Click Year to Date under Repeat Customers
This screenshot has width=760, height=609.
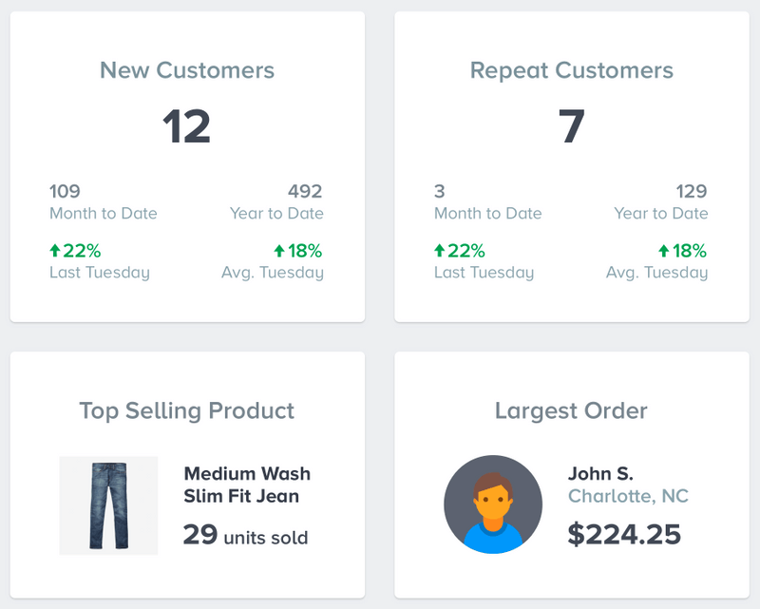(x=661, y=214)
